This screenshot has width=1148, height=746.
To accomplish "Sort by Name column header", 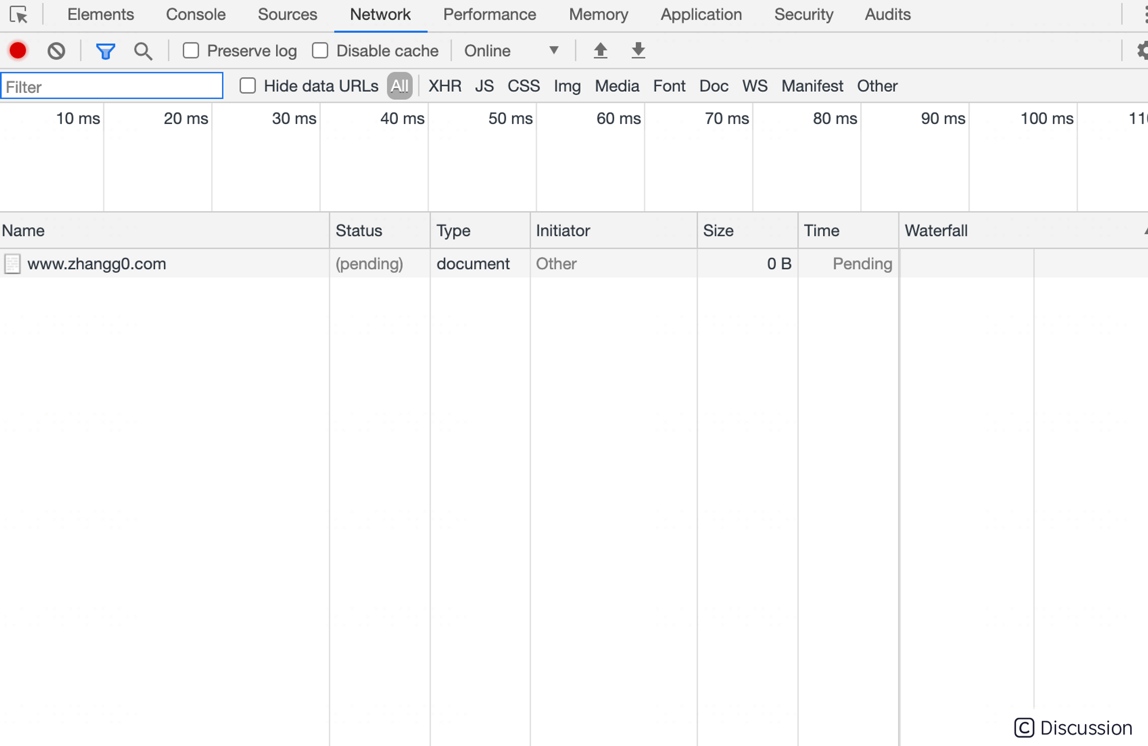I will tap(165, 231).
